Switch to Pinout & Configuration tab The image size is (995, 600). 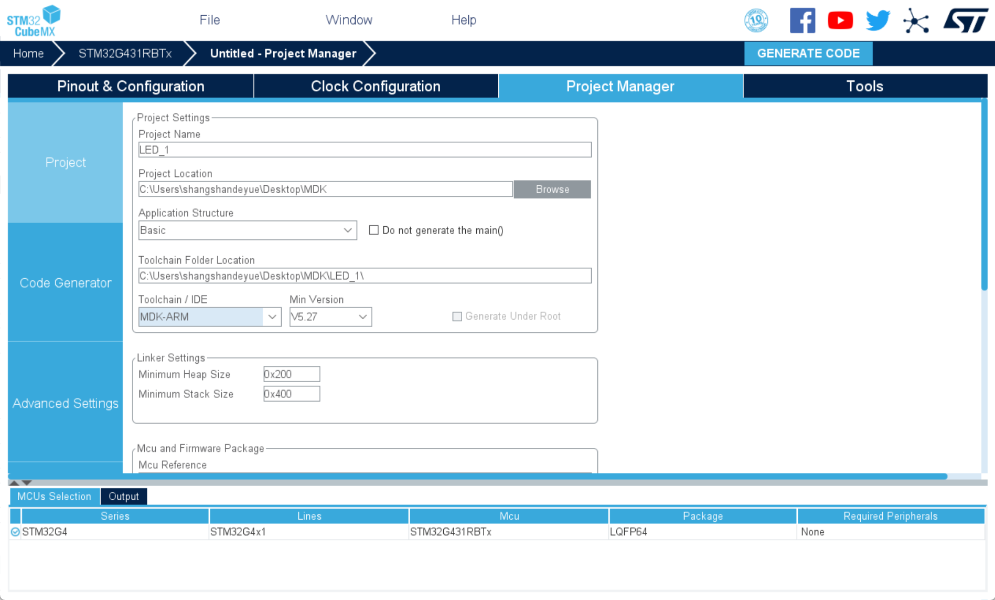click(x=131, y=86)
